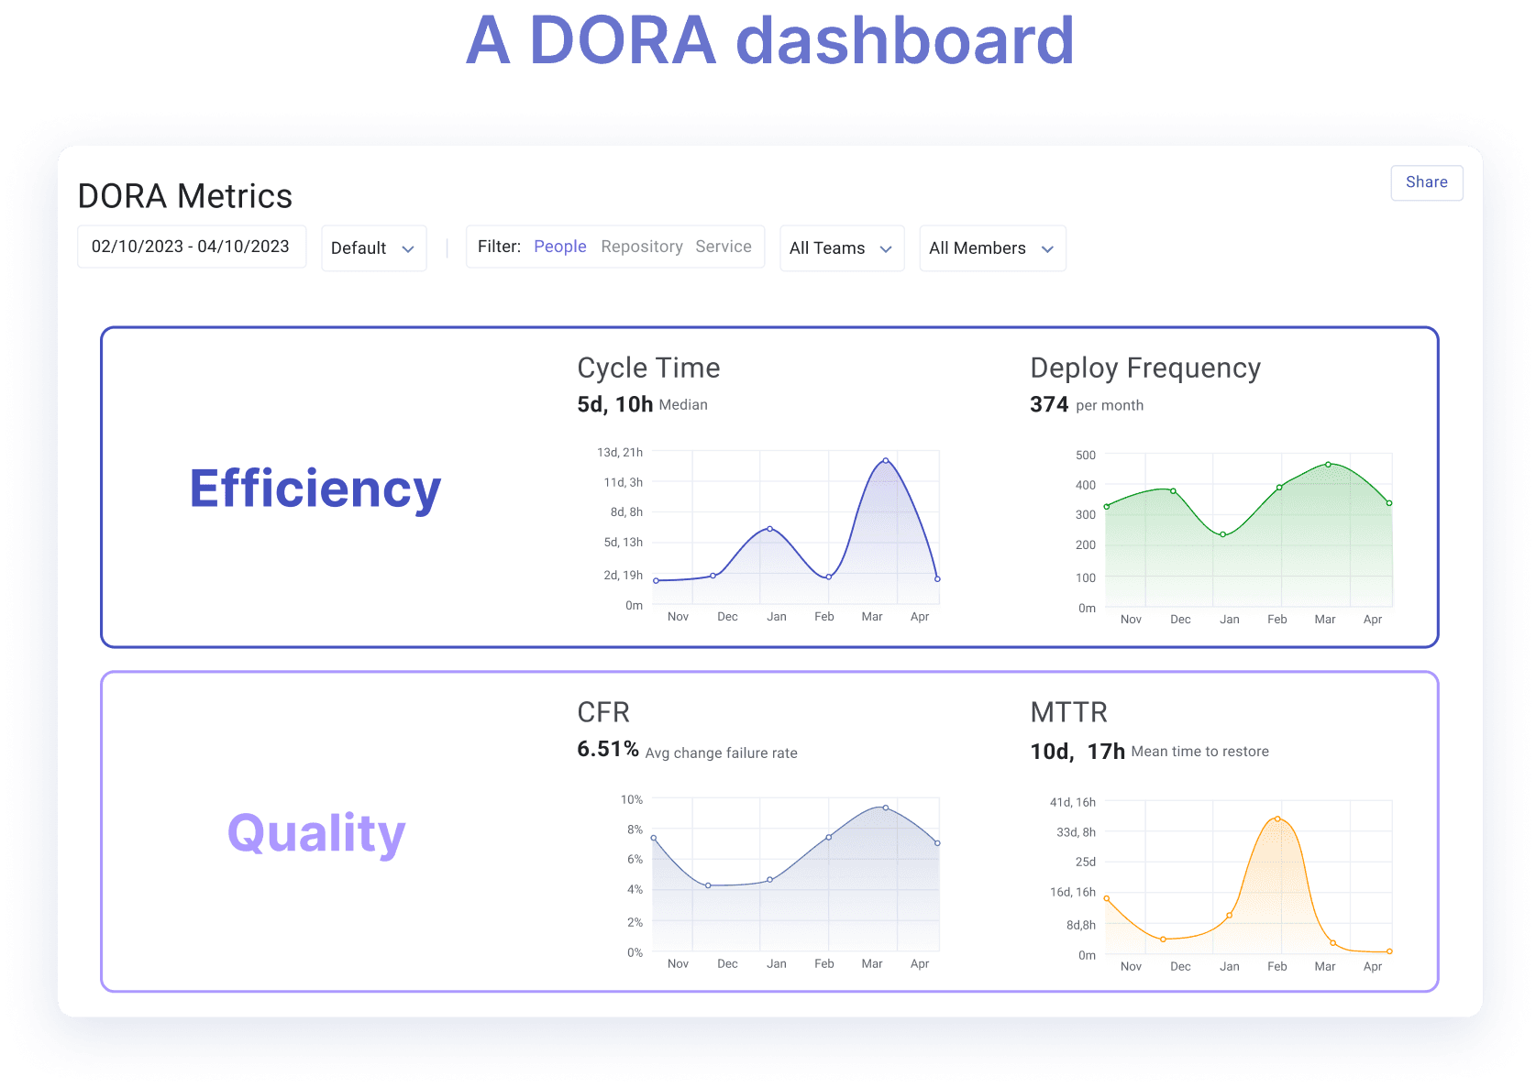Select the People filter tab

coord(560,247)
